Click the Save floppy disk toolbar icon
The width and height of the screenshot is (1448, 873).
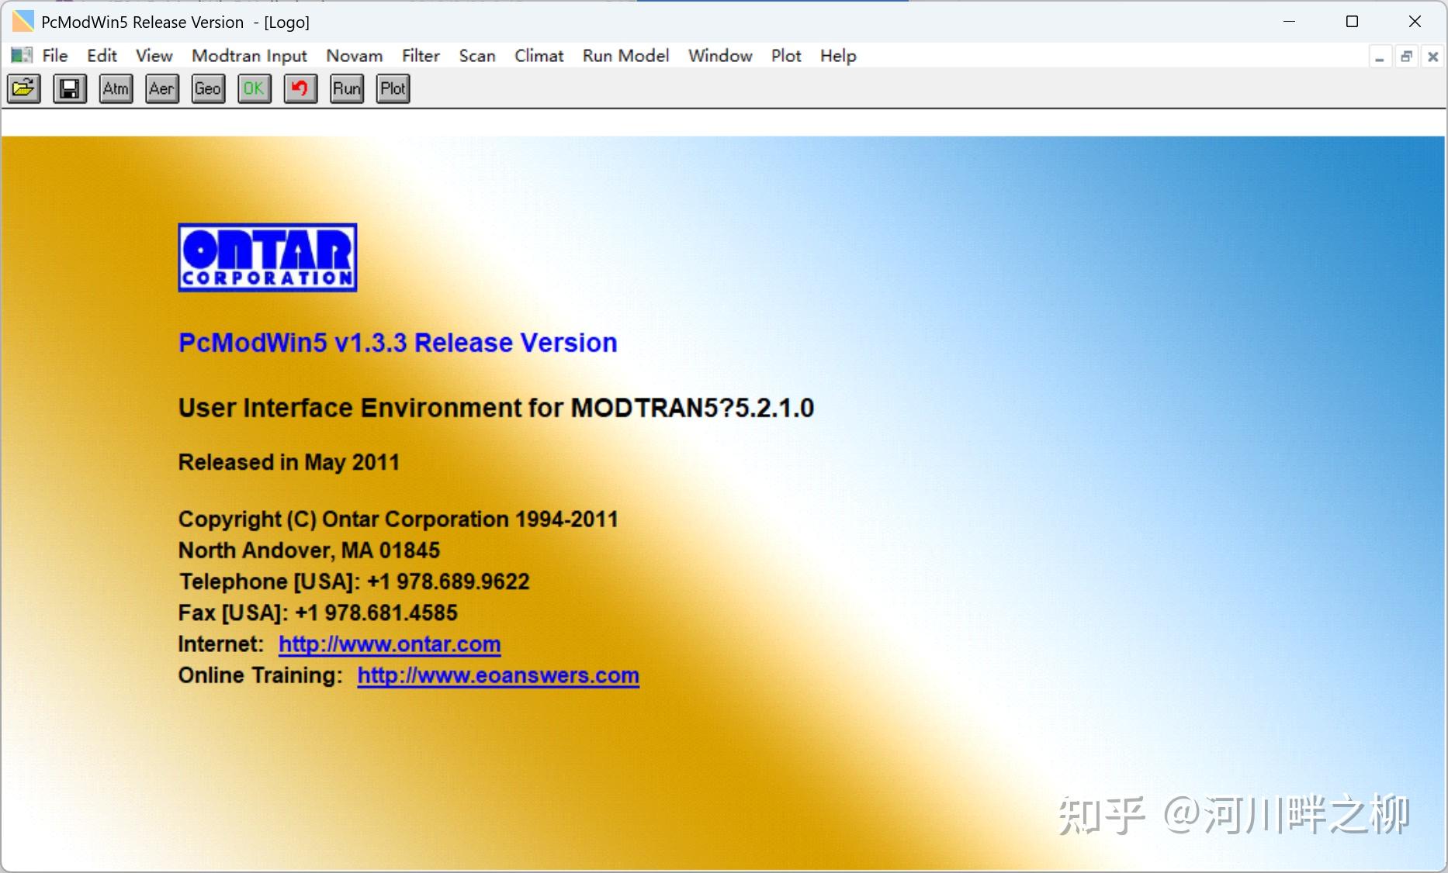[x=70, y=88]
